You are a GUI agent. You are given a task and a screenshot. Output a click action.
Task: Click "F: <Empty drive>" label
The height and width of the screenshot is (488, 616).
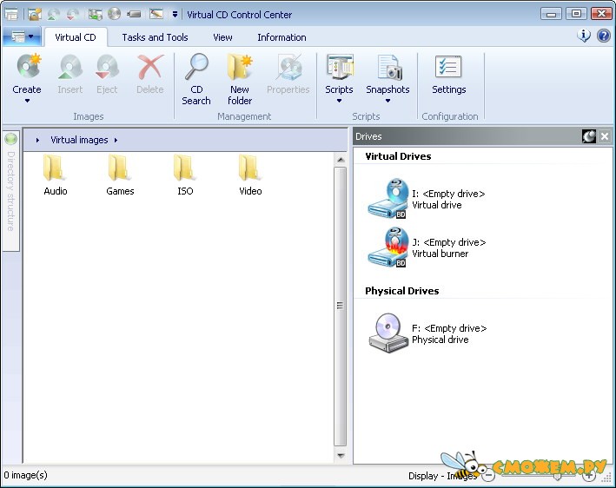(449, 328)
